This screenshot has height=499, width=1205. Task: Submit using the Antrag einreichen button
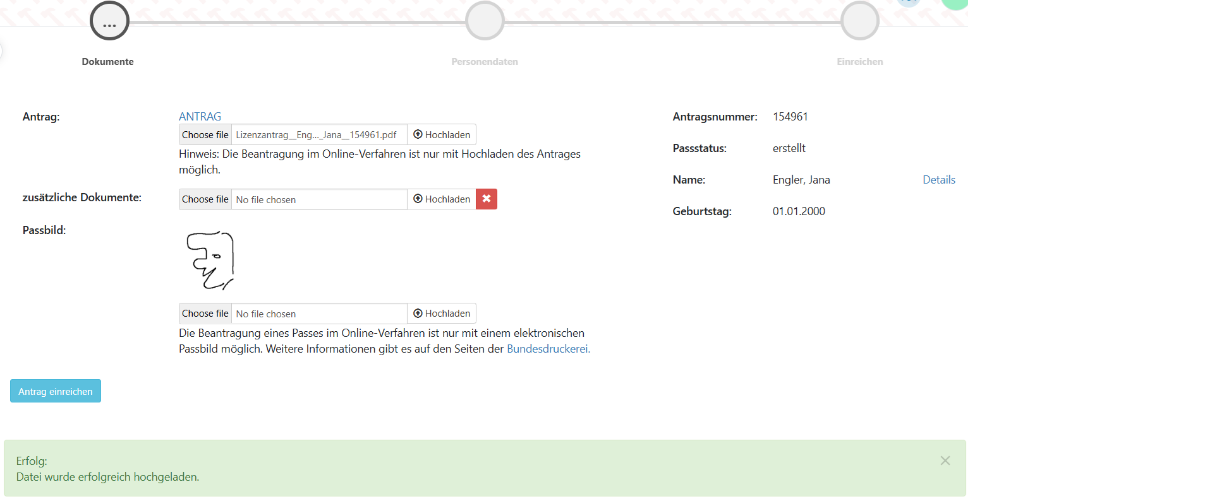coord(56,391)
